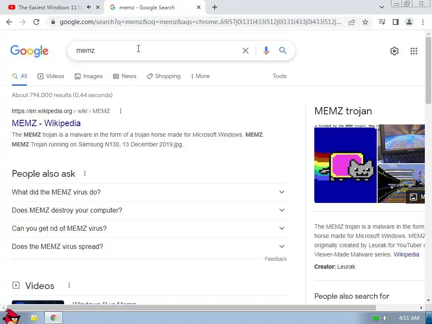Open options for the Wikipedia result
432x324 pixels.
120,111
